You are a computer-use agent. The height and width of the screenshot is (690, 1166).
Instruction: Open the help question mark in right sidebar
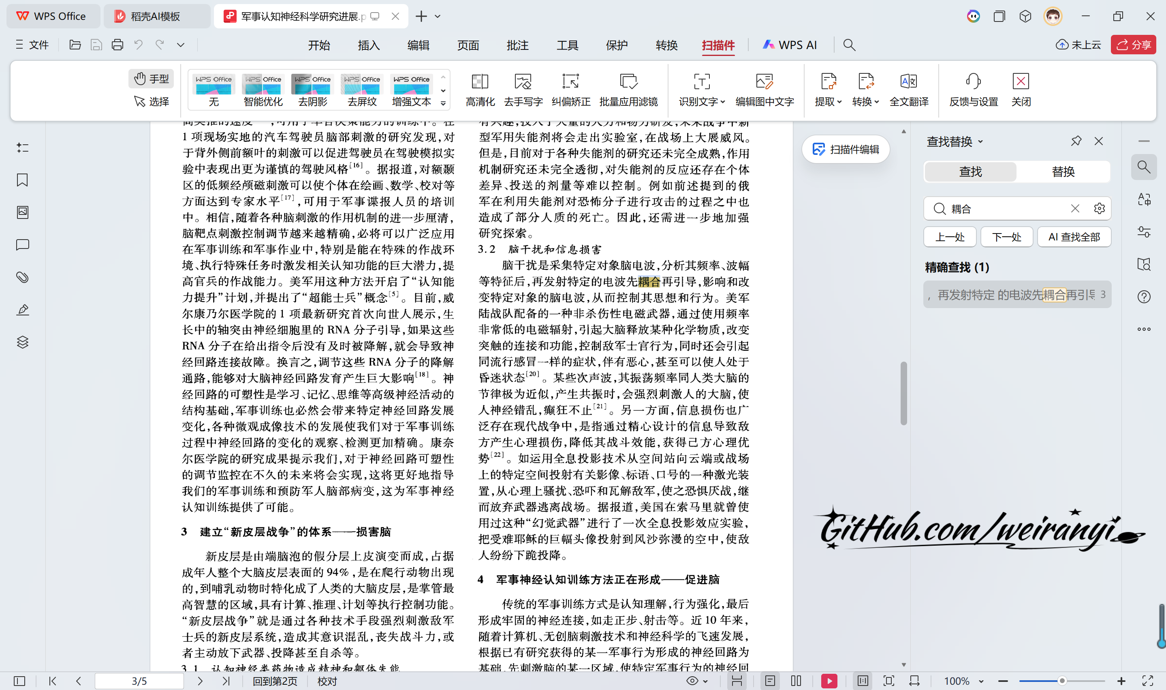[x=1144, y=297]
